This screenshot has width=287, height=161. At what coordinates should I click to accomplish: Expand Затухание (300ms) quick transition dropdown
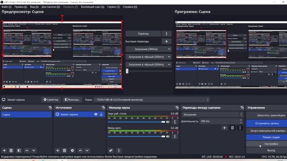(148, 49)
